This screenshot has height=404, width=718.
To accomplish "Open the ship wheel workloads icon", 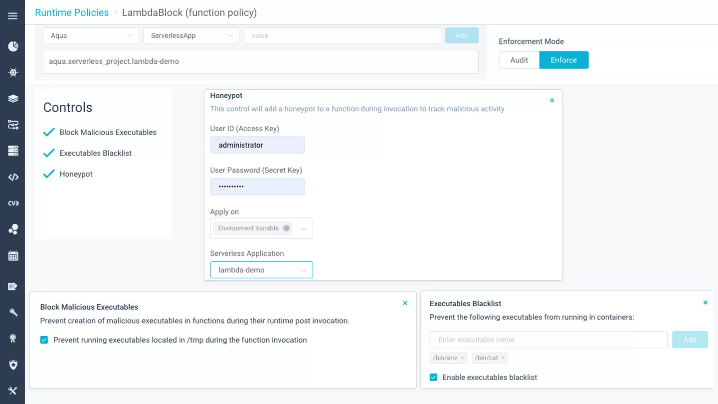I will pos(13,72).
